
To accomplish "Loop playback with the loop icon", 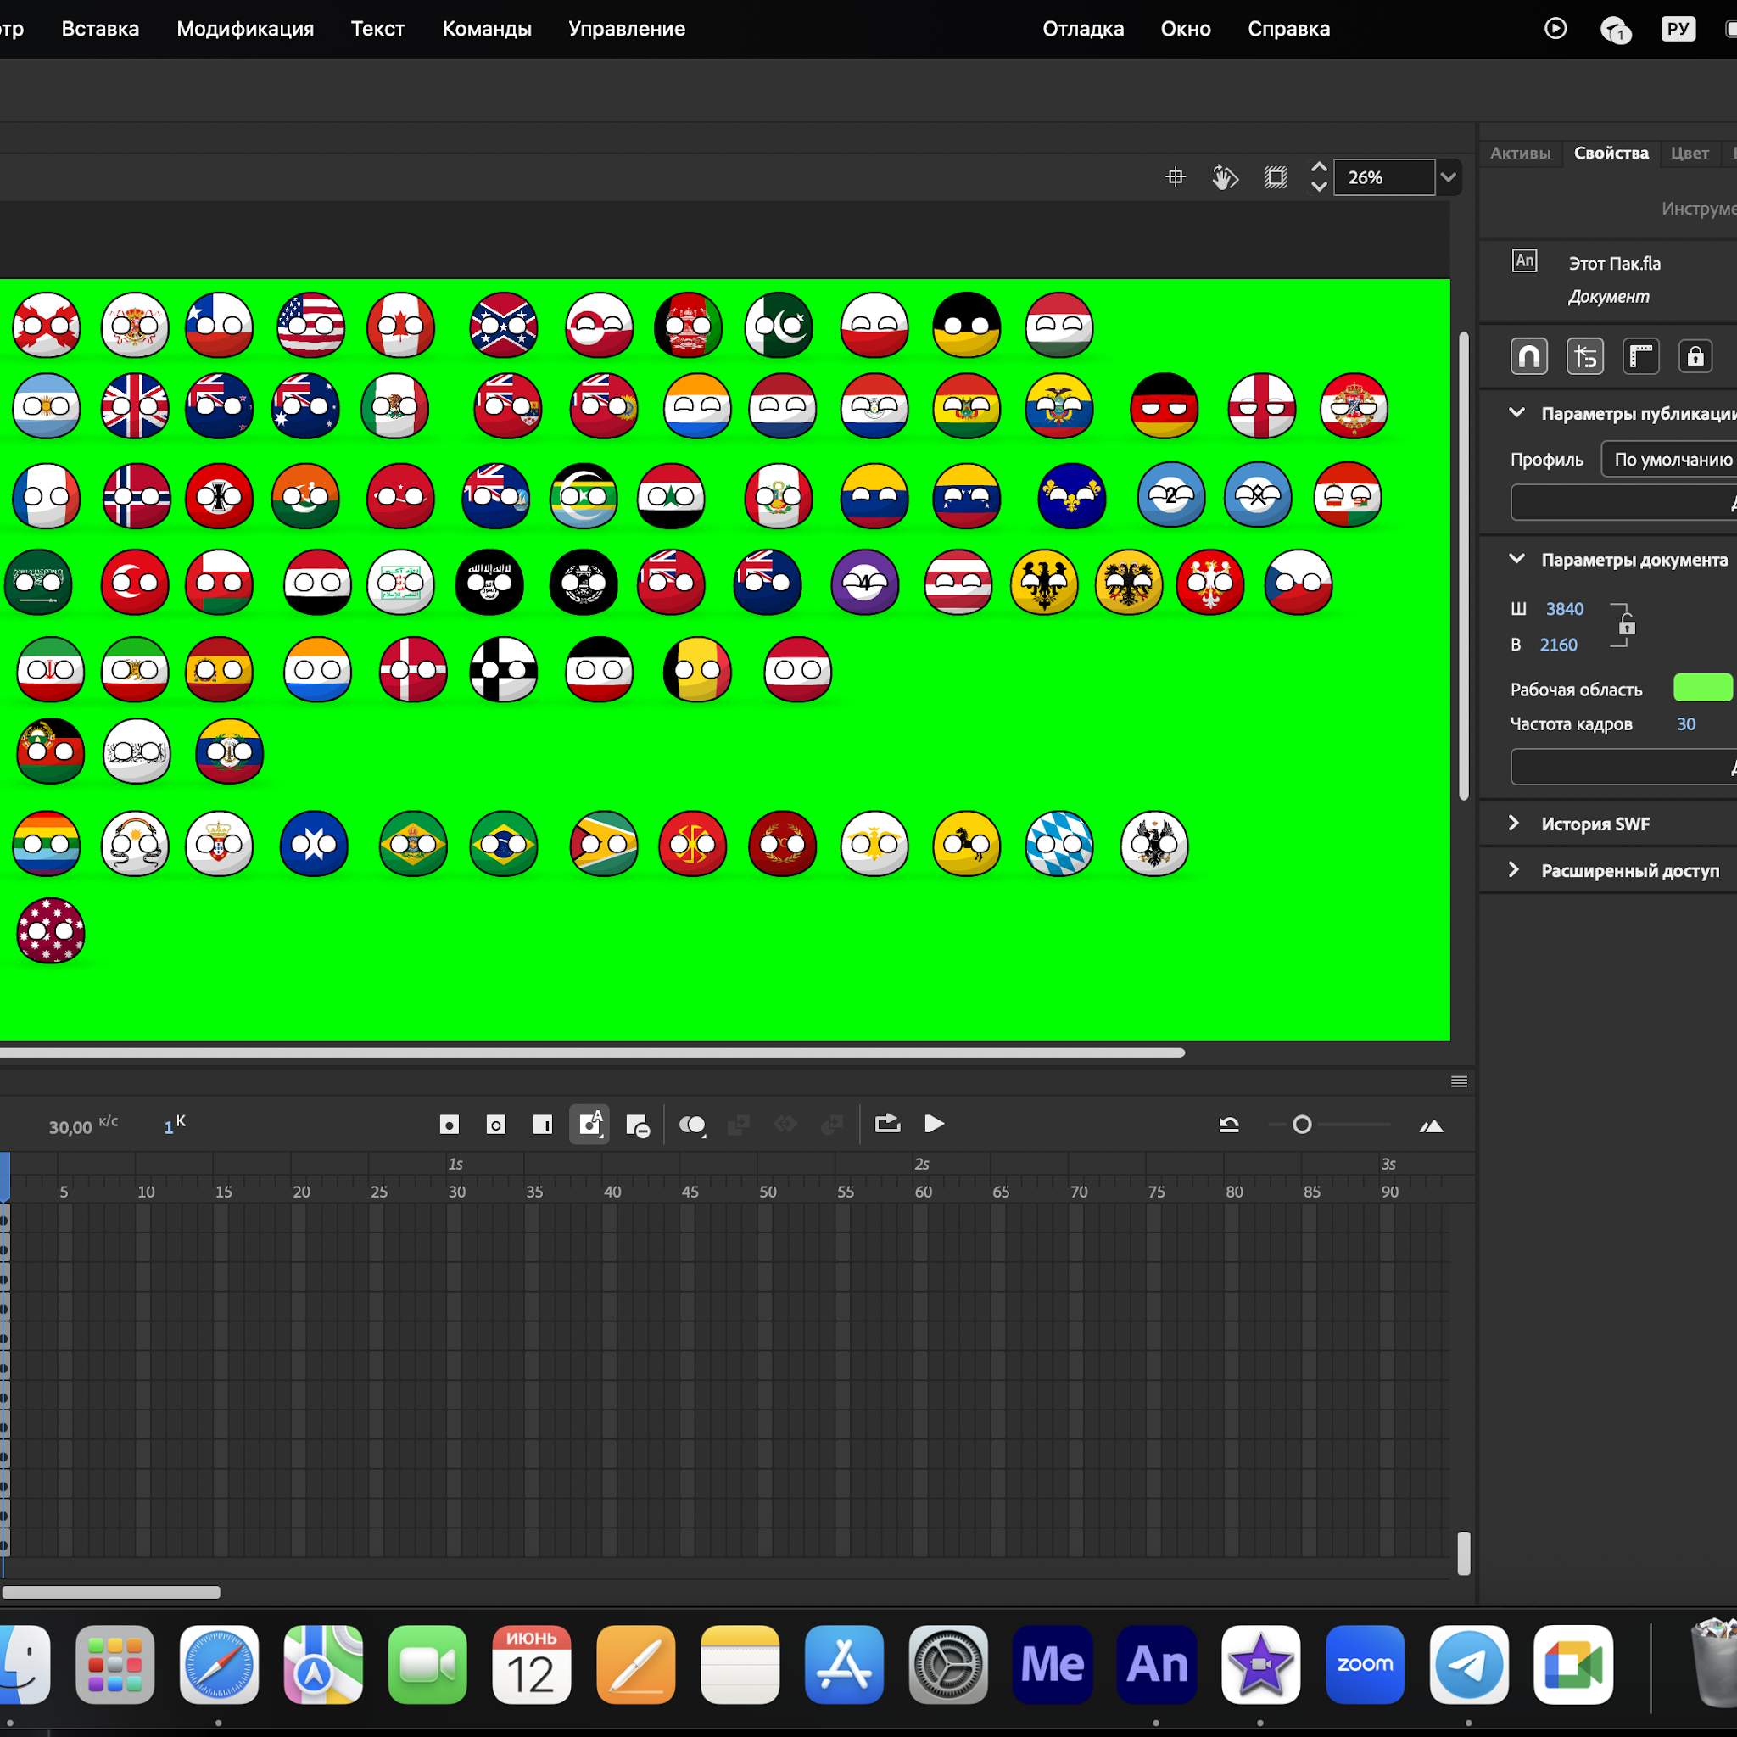I will [x=886, y=1124].
